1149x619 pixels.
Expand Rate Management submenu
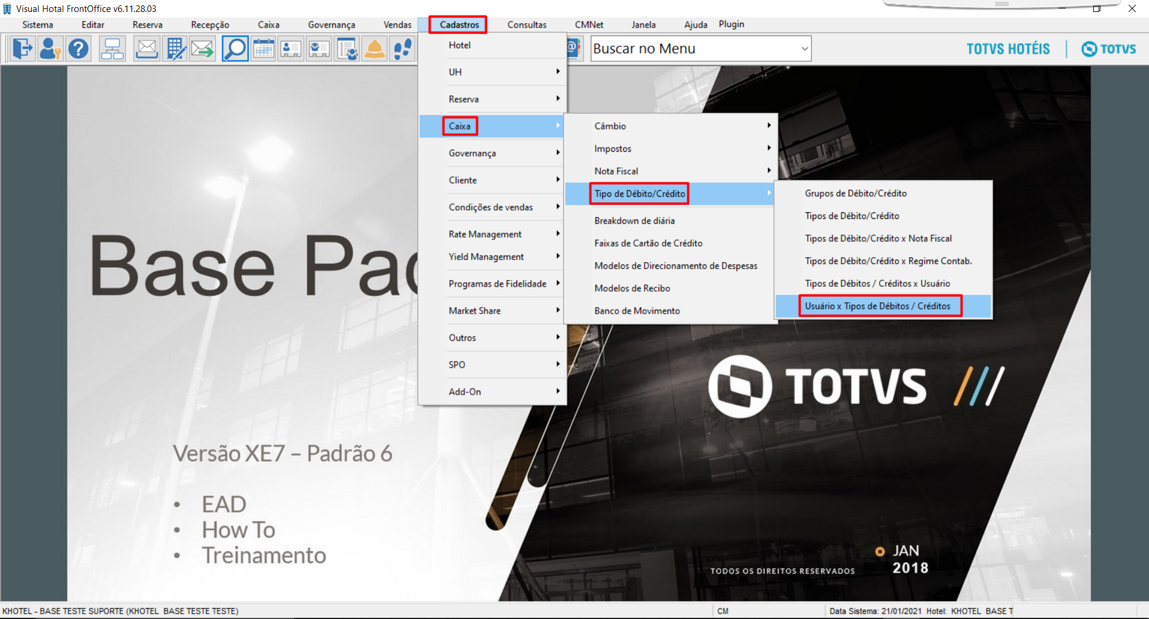(492, 234)
